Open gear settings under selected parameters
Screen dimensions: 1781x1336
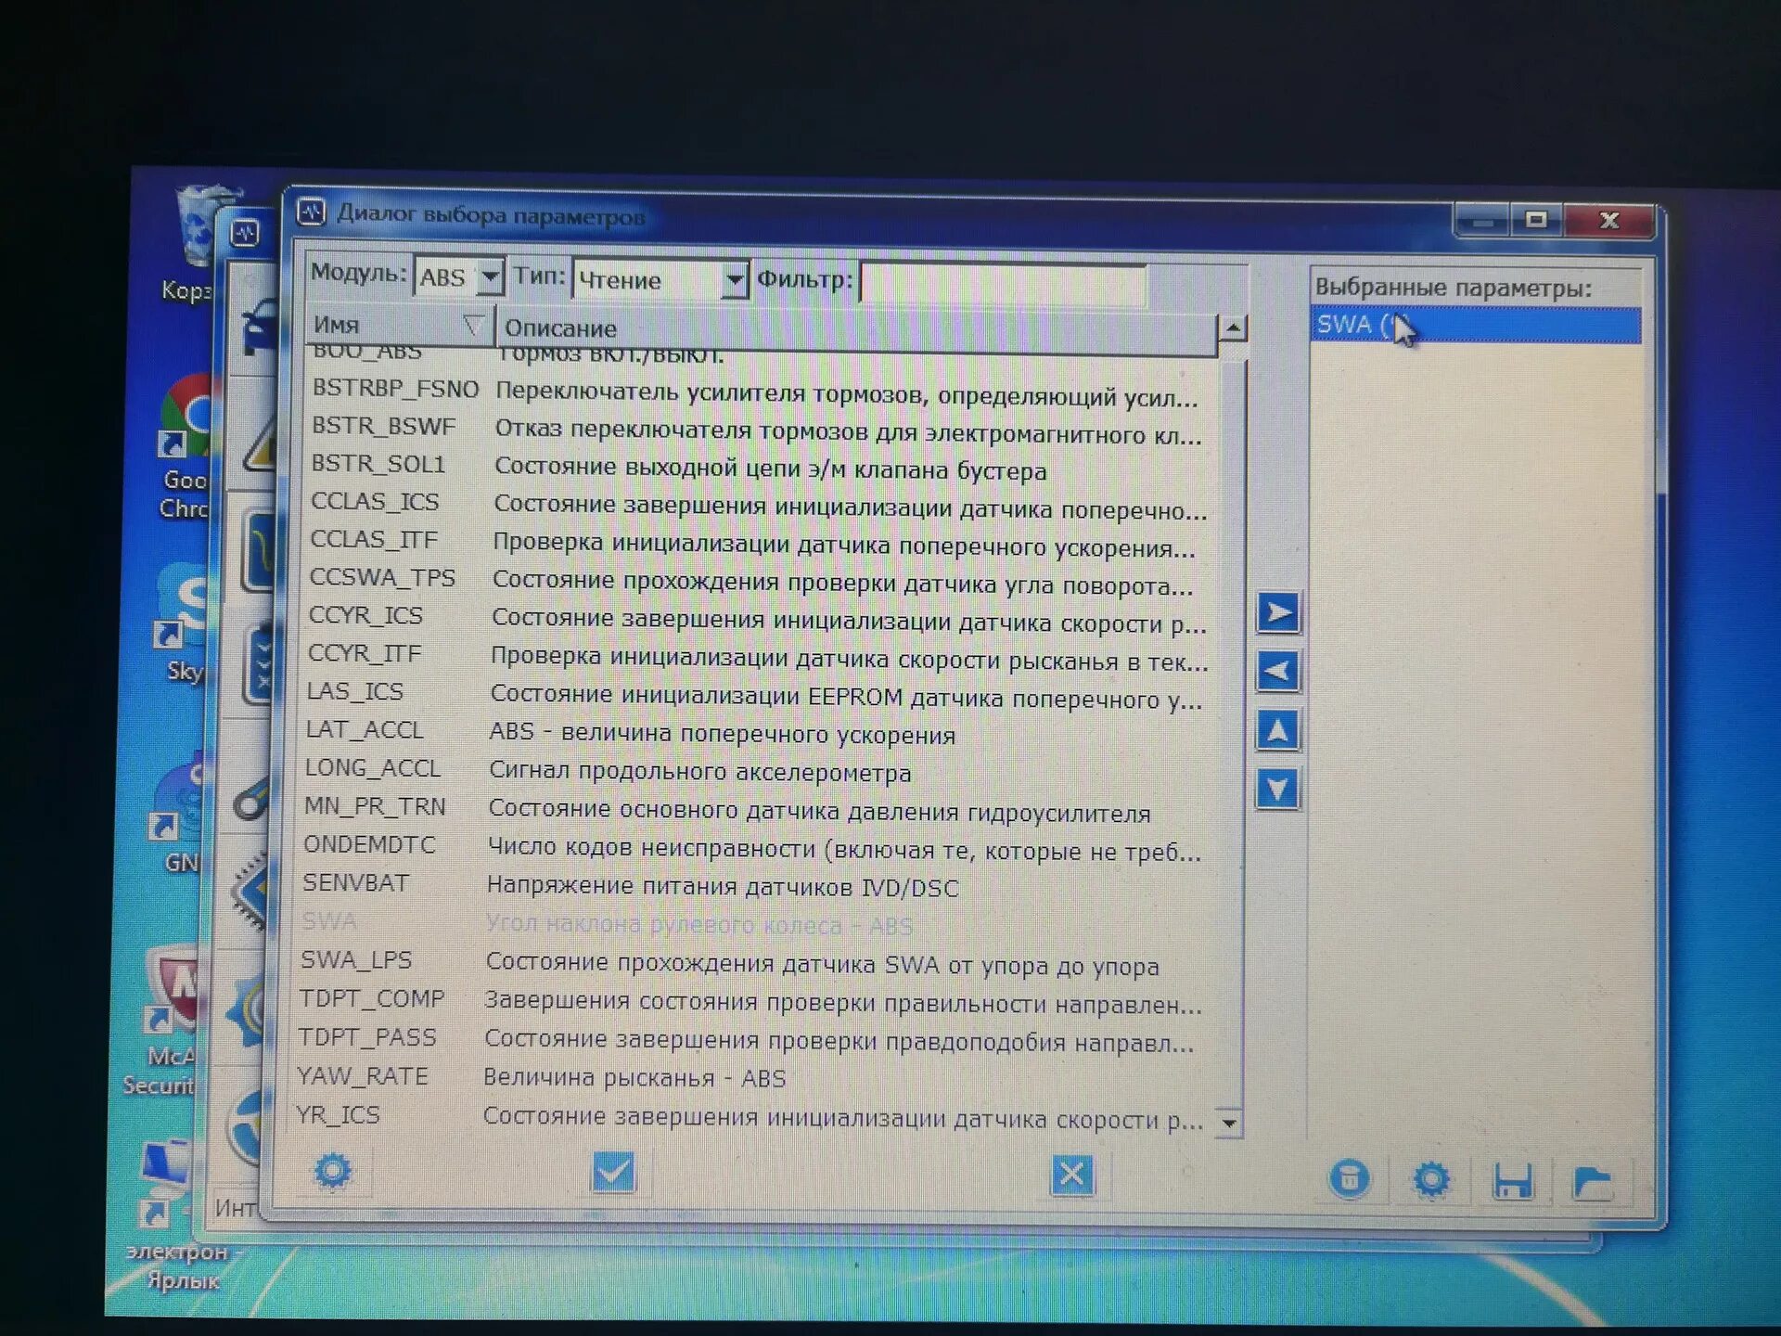(x=1431, y=1180)
